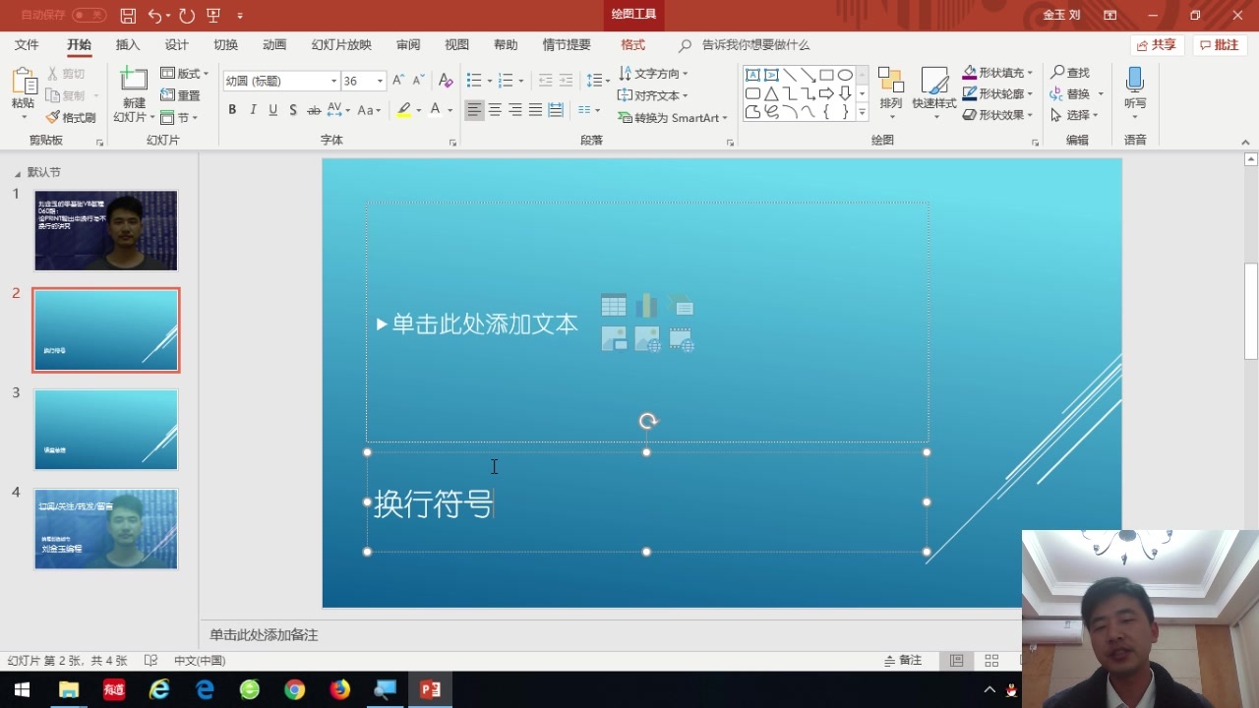This screenshot has width=1259, height=708.
Task: Select the text box shape in shapes gallery
Action: coord(752,75)
